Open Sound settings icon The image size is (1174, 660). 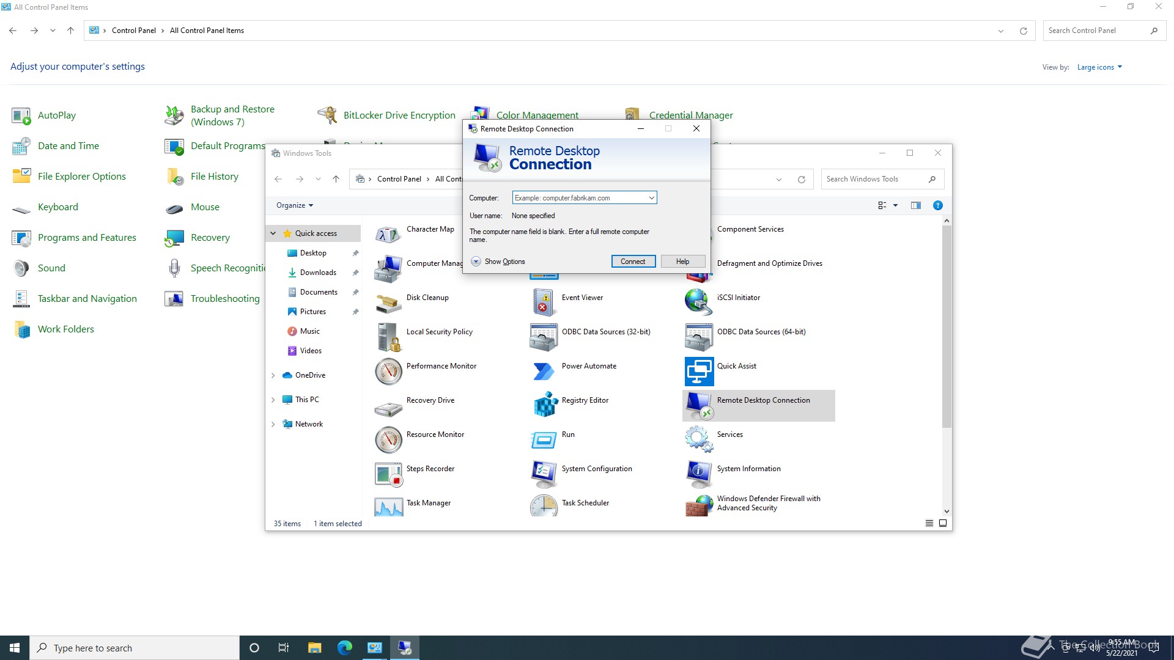point(21,268)
